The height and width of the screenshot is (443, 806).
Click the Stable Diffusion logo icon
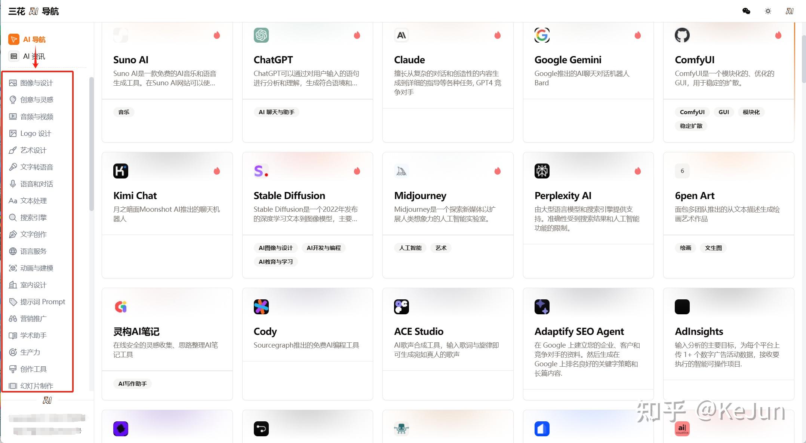261,171
